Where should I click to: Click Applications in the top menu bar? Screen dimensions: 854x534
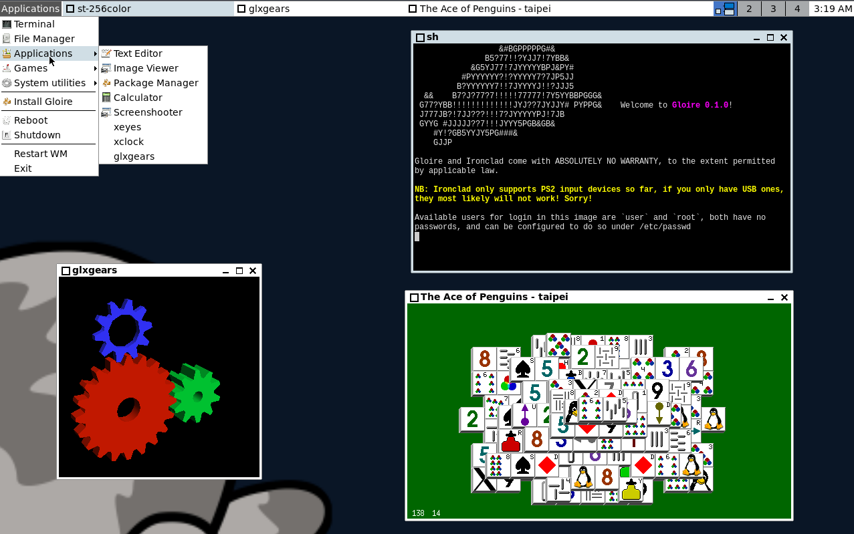[x=30, y=8]
